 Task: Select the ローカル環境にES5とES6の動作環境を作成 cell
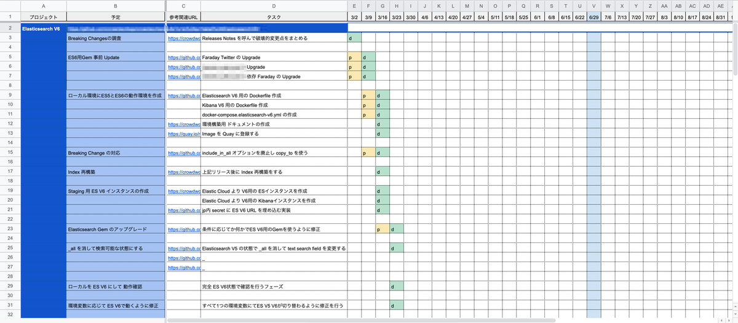tap(116, 95)
